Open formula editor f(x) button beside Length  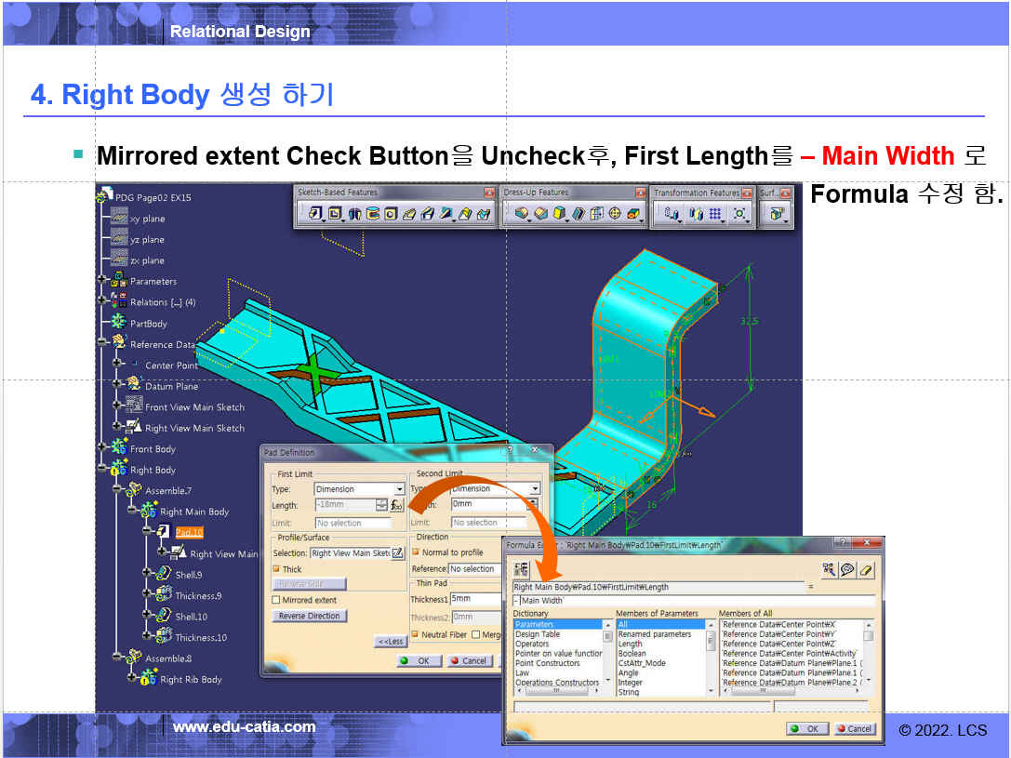pyautogui.click(x=396, y=505)
